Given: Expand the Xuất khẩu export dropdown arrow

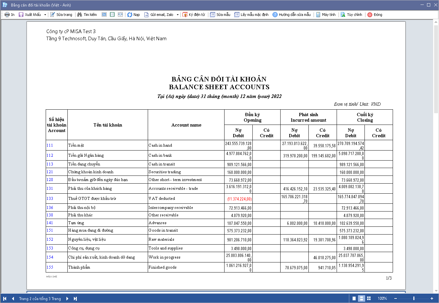Looking at the screenshot, I should [45, 15].
